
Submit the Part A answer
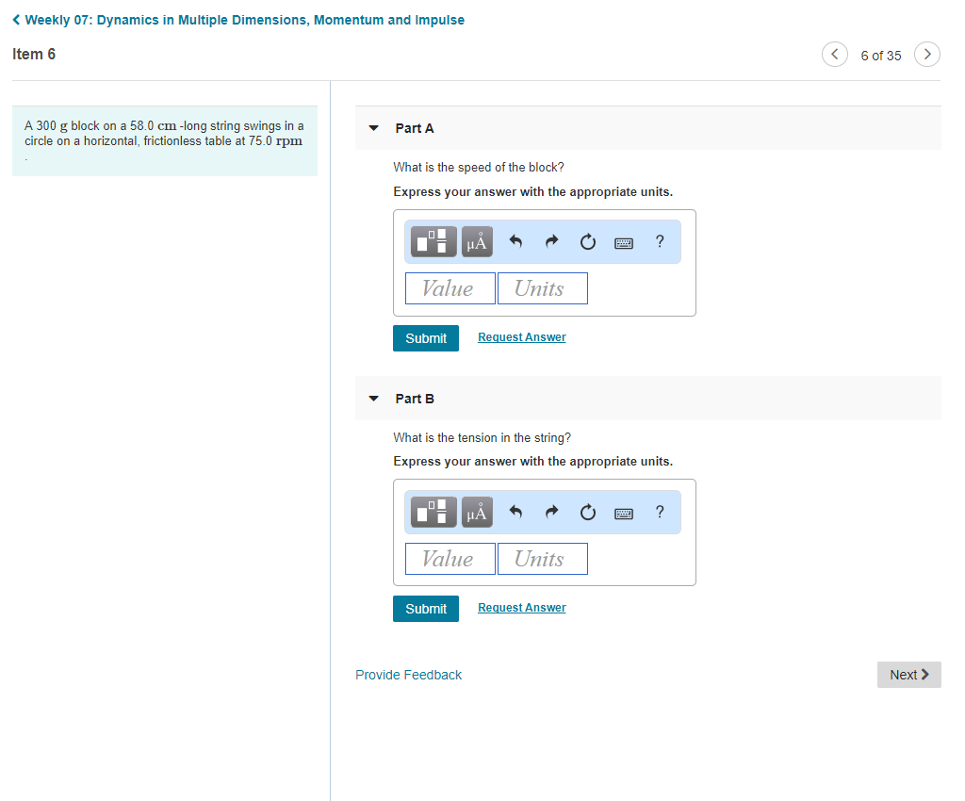pyautogui.click(x=425, y=337)
